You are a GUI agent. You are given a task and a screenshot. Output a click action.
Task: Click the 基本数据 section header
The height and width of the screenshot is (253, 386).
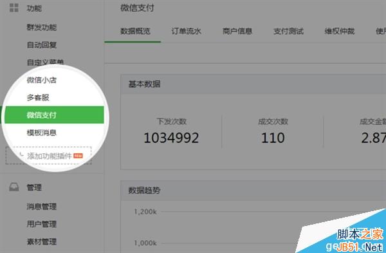[253, 84]
